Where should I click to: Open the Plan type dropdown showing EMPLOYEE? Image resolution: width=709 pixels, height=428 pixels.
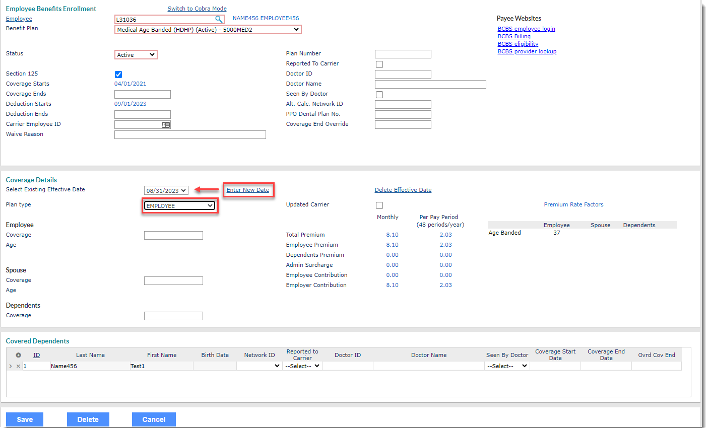point(179,205)
